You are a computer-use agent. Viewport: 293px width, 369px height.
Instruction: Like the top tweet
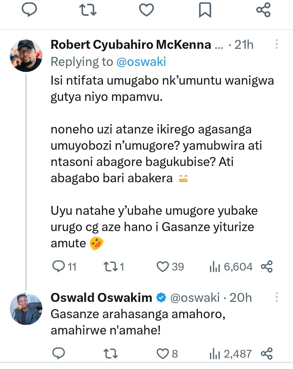pyautogui.click(x=146, y=10)
